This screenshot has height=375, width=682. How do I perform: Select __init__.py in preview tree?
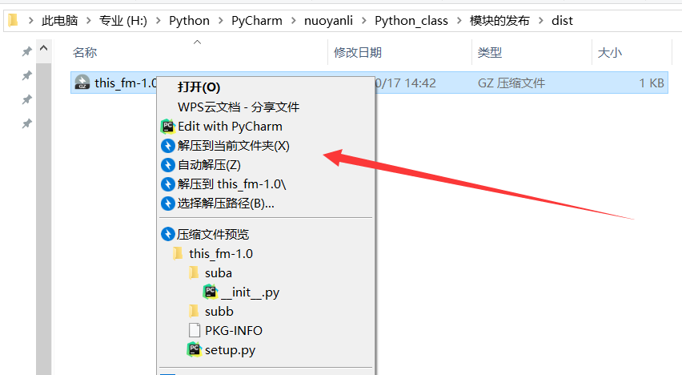[x=250, y=292]
